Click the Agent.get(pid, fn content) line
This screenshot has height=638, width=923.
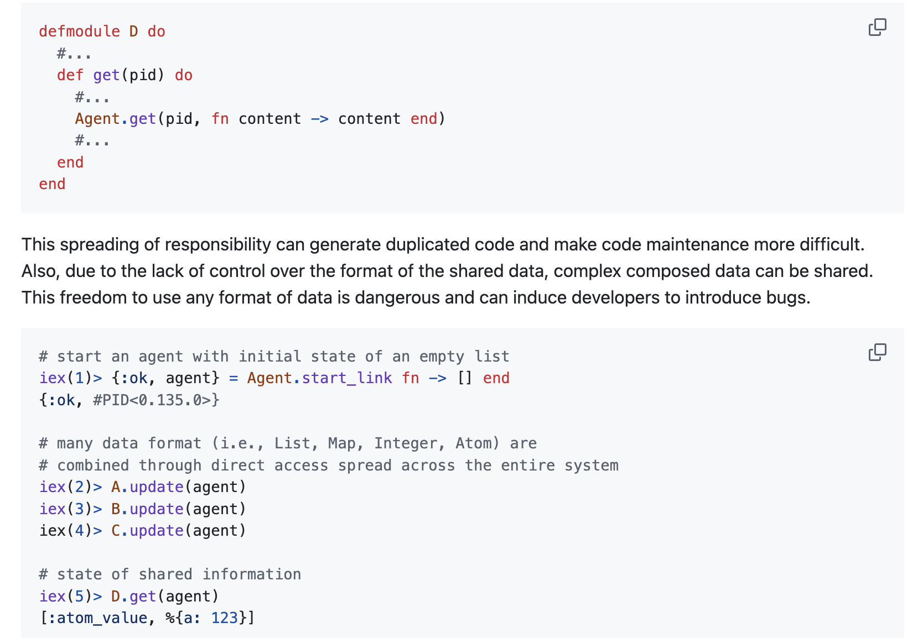pyautogui.click(x=260, y=119)
